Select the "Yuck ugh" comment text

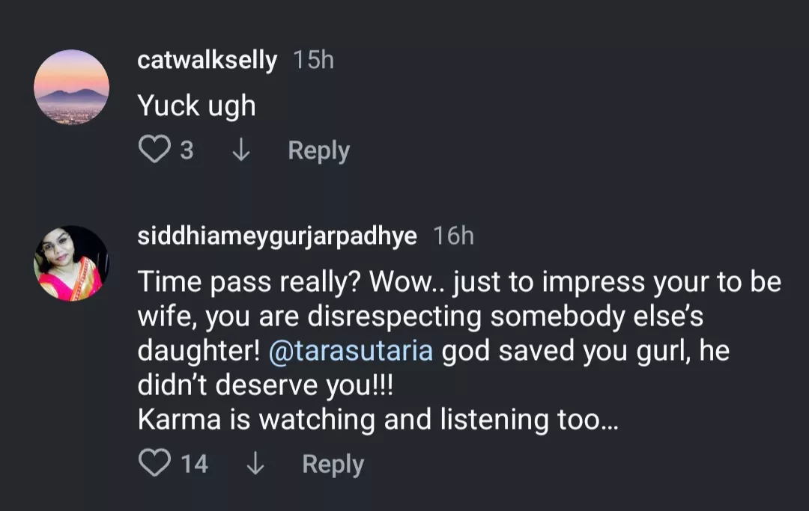click(x=196, y=105)
